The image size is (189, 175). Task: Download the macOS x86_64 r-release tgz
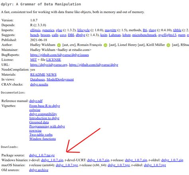(x=118, y=165)
